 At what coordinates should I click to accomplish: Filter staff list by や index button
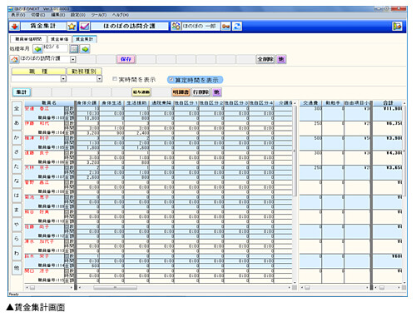pos(17,225)
